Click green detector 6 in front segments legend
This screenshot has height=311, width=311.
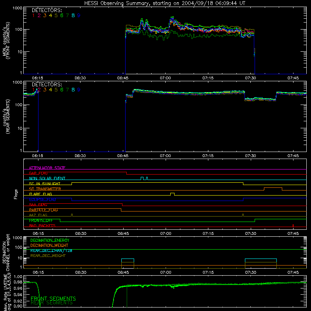point(62,15)
